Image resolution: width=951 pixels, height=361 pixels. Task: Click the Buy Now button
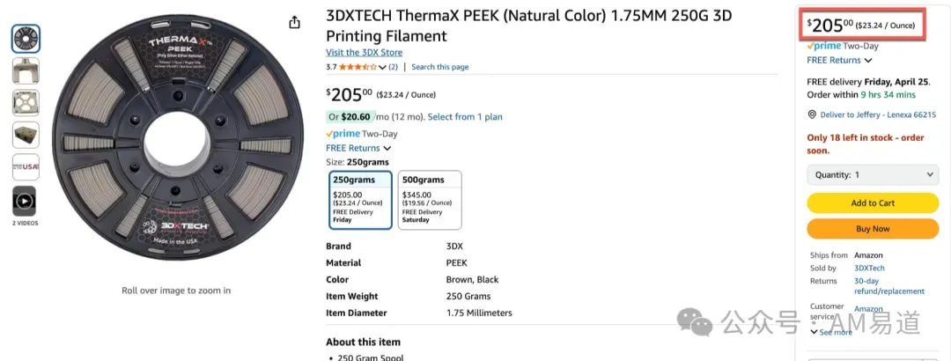tap(873, 229)
